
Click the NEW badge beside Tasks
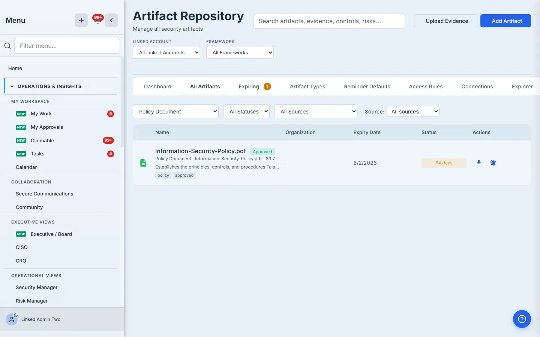pyautogui.click(x=21, y=154)
